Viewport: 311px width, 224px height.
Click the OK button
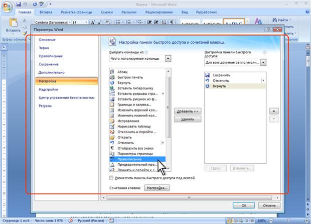tap(244, 205)
